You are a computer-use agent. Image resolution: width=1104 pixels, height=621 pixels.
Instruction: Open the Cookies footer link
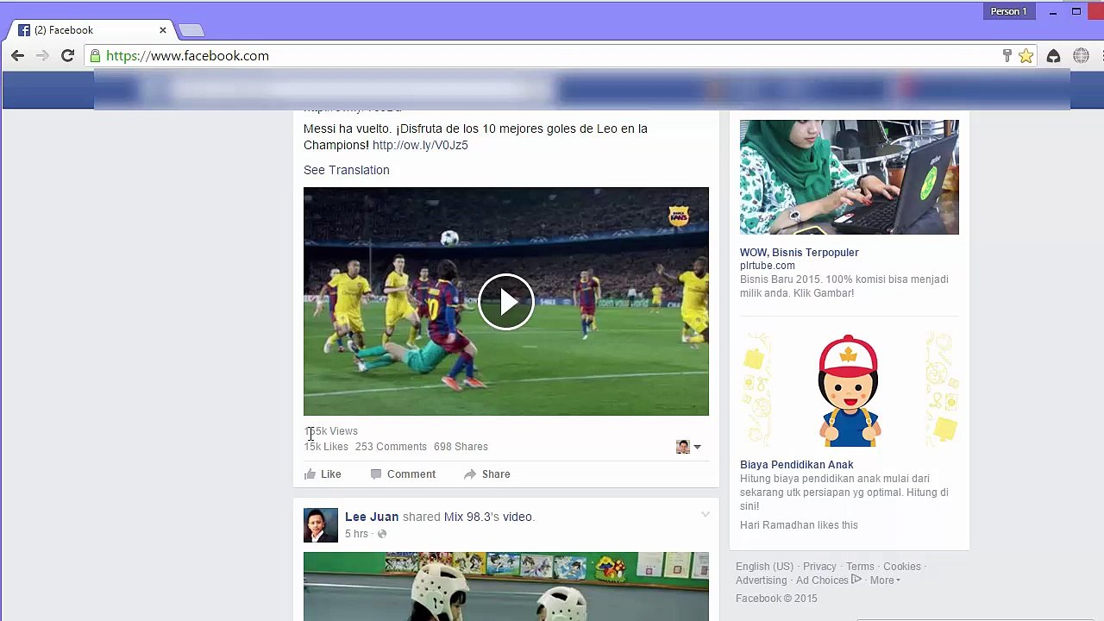902,567
